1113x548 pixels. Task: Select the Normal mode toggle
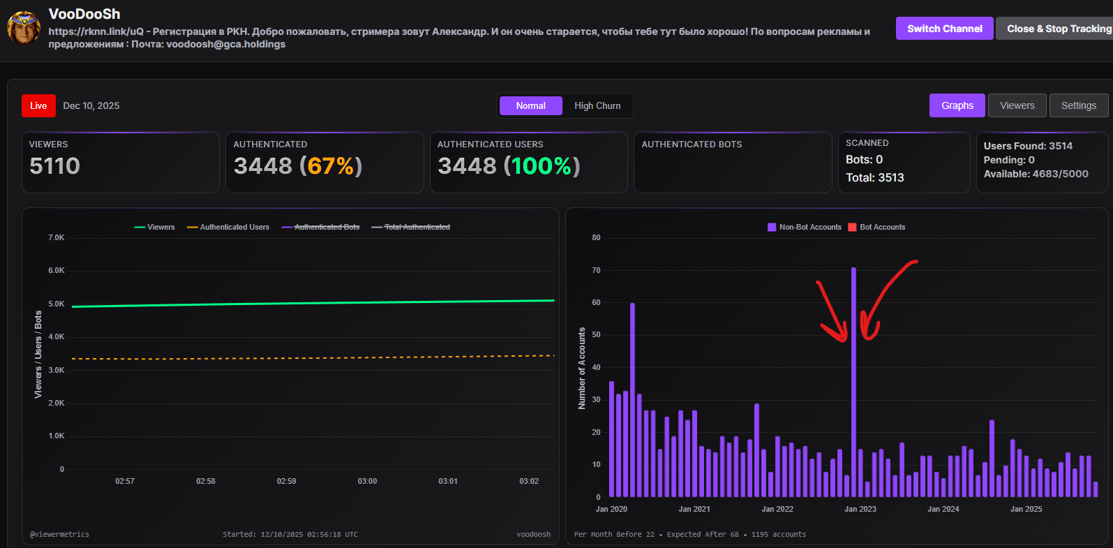(x=530, y=105)
